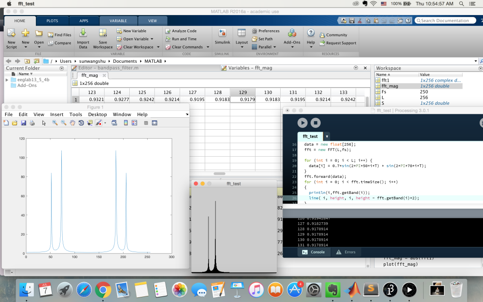The height and width of the screenshot is (302, 483).
Task: Click the Compare files button
Action: point(59,43)
